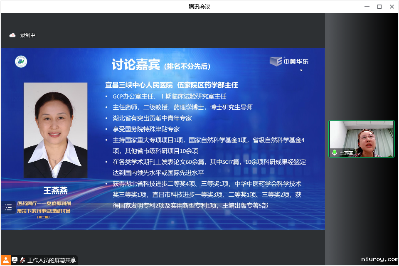Click the 王燕燕 name tag on video tile

[346, 153]
